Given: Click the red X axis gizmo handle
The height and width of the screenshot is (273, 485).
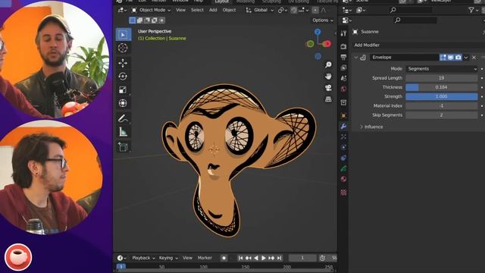Looking at the screenshot, I should coord(327,44).
